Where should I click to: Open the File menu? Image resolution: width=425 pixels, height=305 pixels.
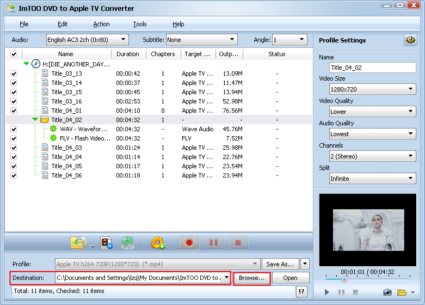(x=24, y=24)
